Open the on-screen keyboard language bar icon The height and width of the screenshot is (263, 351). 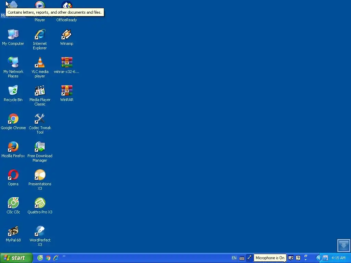click(242, 258)
